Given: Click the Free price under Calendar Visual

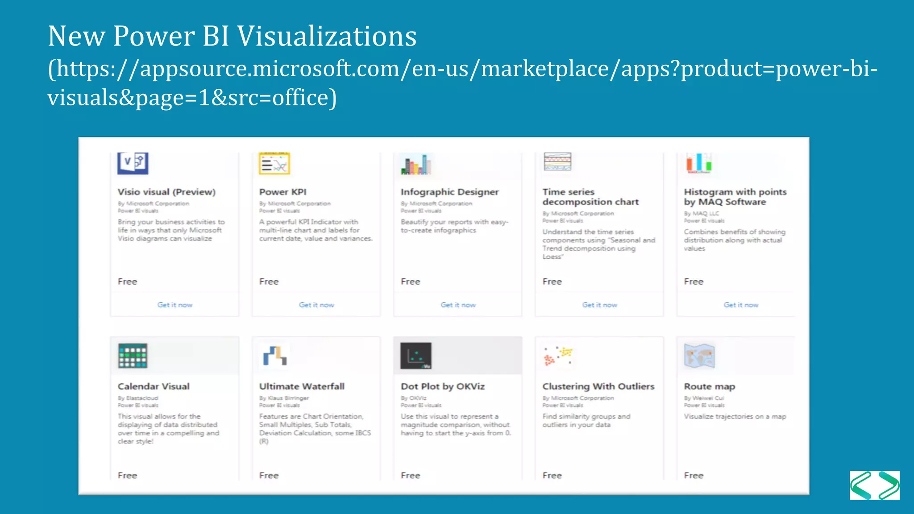Looking at the screenshot, I should click(x=127, y=476).
